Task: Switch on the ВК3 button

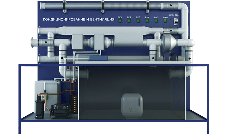Action: point(138,21)
